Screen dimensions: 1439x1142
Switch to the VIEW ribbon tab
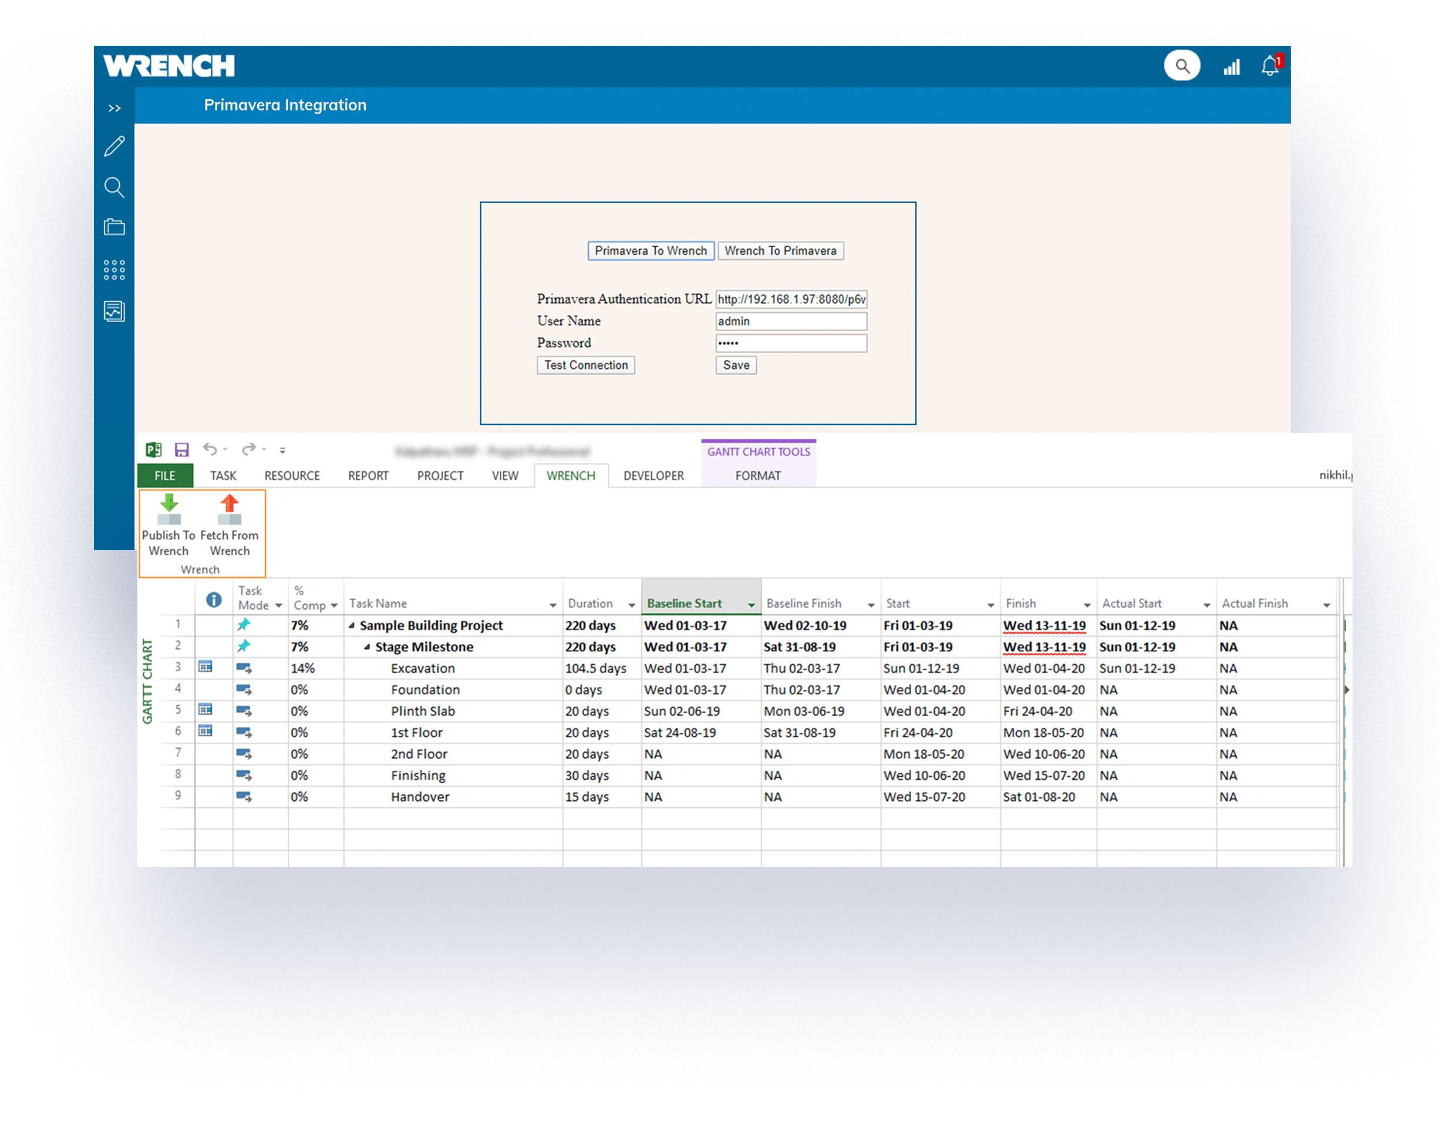point(505,476)
